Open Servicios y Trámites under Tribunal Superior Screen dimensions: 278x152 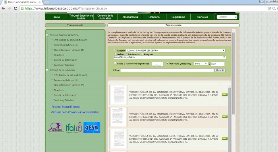(x=64, y=65)
